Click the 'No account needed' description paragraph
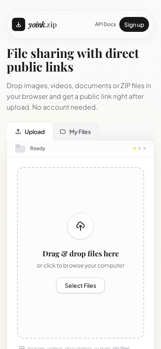The width and height of the screenshot is (161, 349). coord(79,96)
